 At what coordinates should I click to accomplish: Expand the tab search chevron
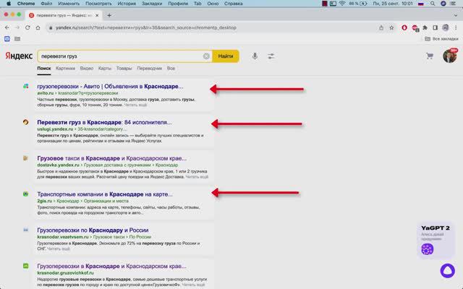pyautogui.click(x=456, y=15)
